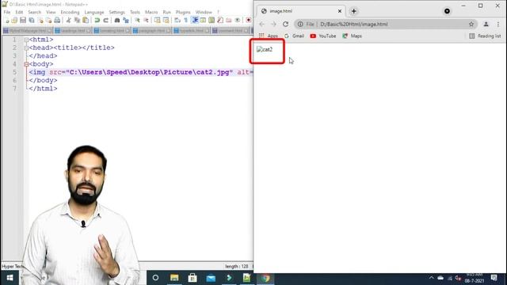This screenshot has height=285, width=507.
Task: Open the Windows Start menu
Action: (10, 278)
